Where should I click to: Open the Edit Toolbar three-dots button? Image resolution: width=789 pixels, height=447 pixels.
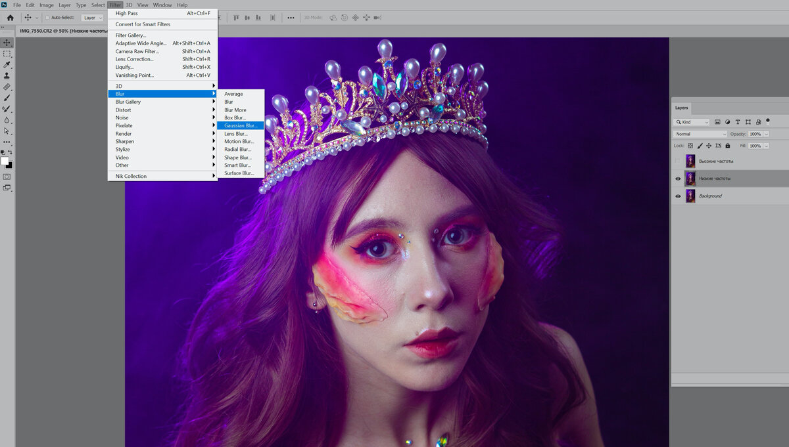point(7,141)
